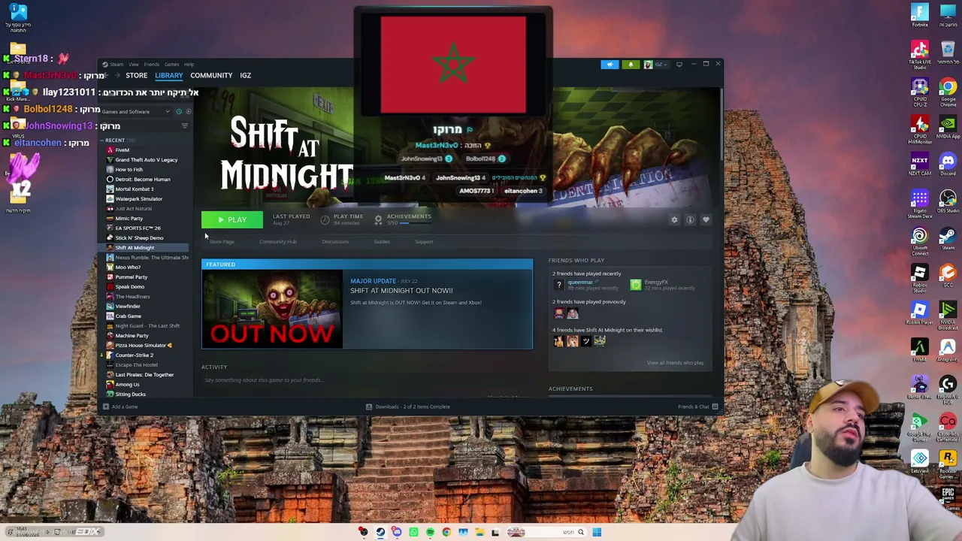Click the Steam announcements megaphone button
Screen dimensions: 962x541
click(x=610, y=65)
